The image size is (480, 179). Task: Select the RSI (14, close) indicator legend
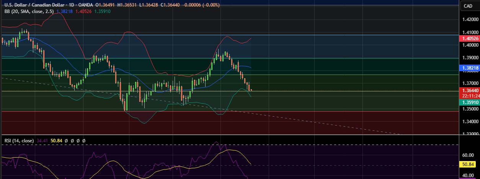click(19, 141)
